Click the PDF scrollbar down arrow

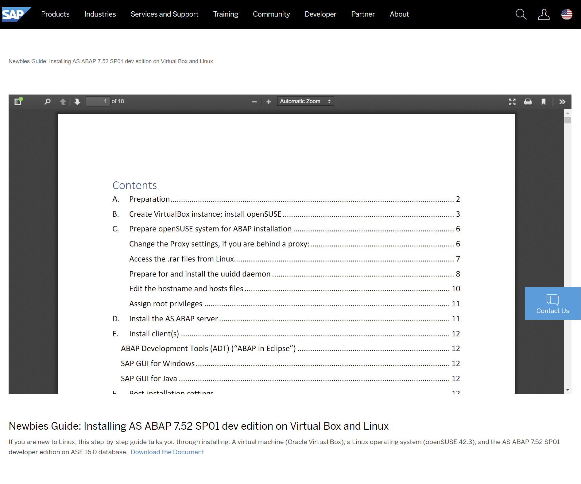pyautogui.click(x=567, y=390)
